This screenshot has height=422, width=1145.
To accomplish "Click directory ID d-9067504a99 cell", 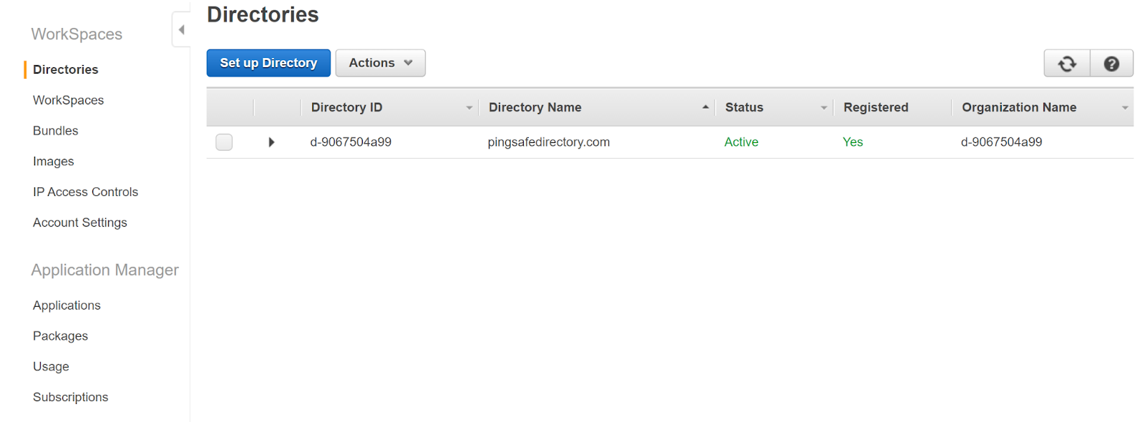I will 351,142.
